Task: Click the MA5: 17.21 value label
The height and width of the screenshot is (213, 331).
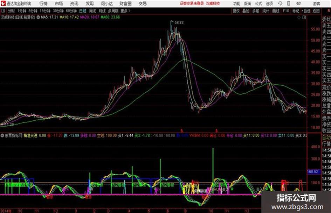Action: tap(49, 17)
